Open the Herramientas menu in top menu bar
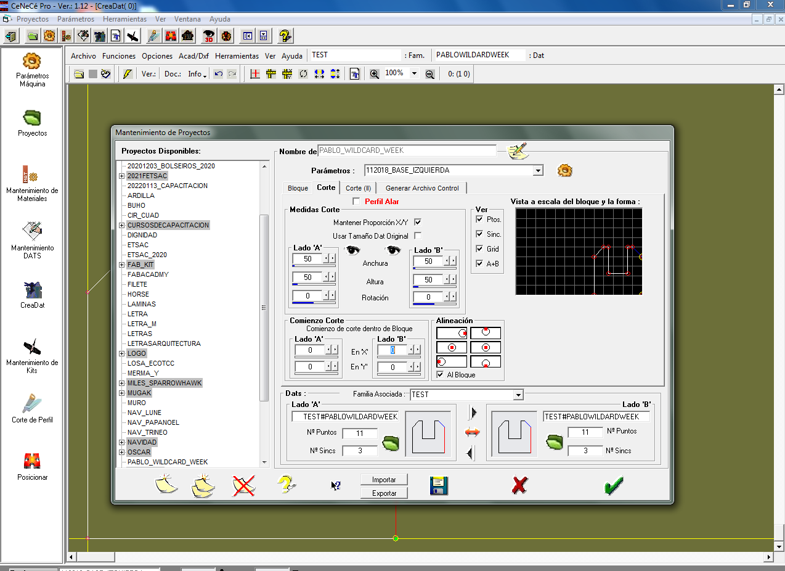The height and width of the screenshot is (571, 785). (x=124, y=19)
